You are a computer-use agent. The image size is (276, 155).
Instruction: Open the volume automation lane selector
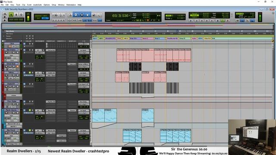14,95
